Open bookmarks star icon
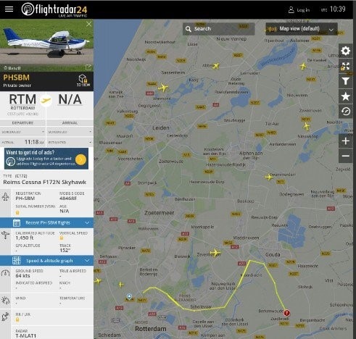The width and height of the screenshot is (356, 339). point(346,96)
